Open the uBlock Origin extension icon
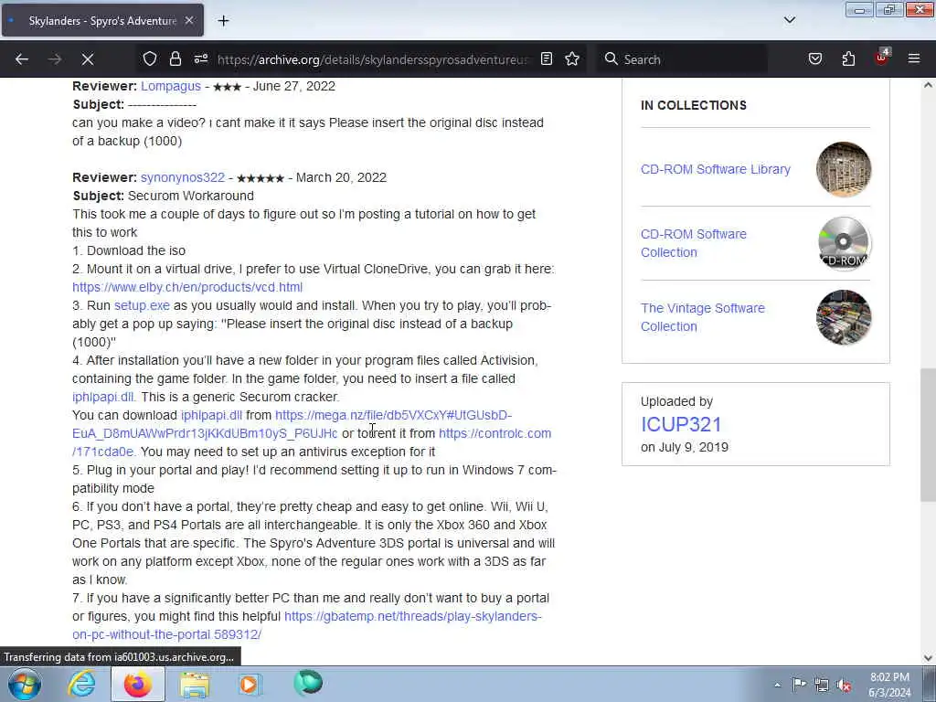This screenshot has height=702, width=936. click(882, 58)
